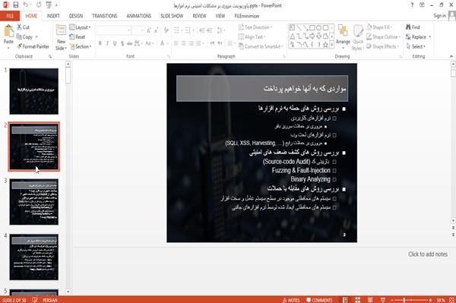456x303 pixels.
Task: Expand Shape Outline options
Action: click(x=383, y=37)
